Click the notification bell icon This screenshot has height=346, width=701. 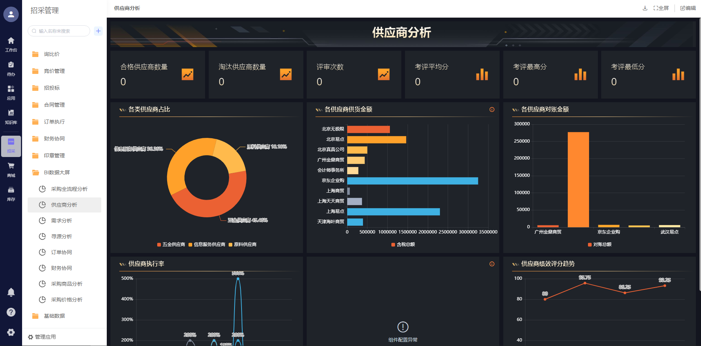[11, 292]
